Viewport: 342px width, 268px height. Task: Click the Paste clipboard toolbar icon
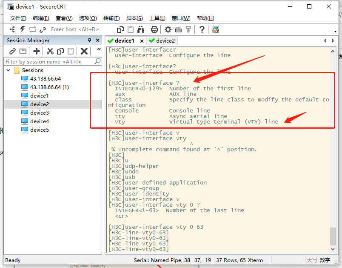pyautogui.click(x=131, y=29)
